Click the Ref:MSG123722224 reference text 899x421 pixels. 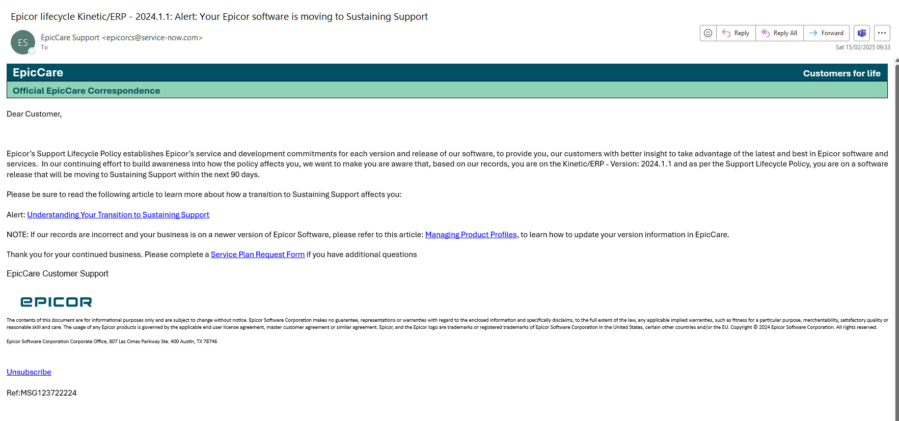[x=42, y=393]
